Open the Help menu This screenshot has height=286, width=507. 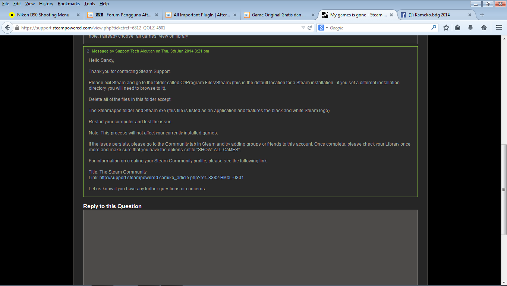(104, 4)
